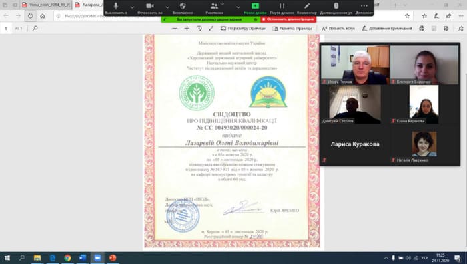Click the top-right participant video tile
The height and width of the screenshot is (264, 467).
click(424, 65)
